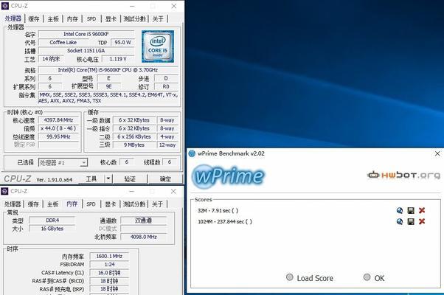
Task: Open 关于 tab in top CPU-Z
Action: 158,19
